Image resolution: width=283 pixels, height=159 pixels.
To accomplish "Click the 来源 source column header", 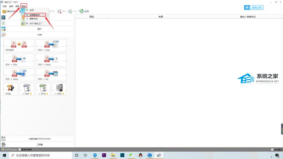I will pos(161,17).
